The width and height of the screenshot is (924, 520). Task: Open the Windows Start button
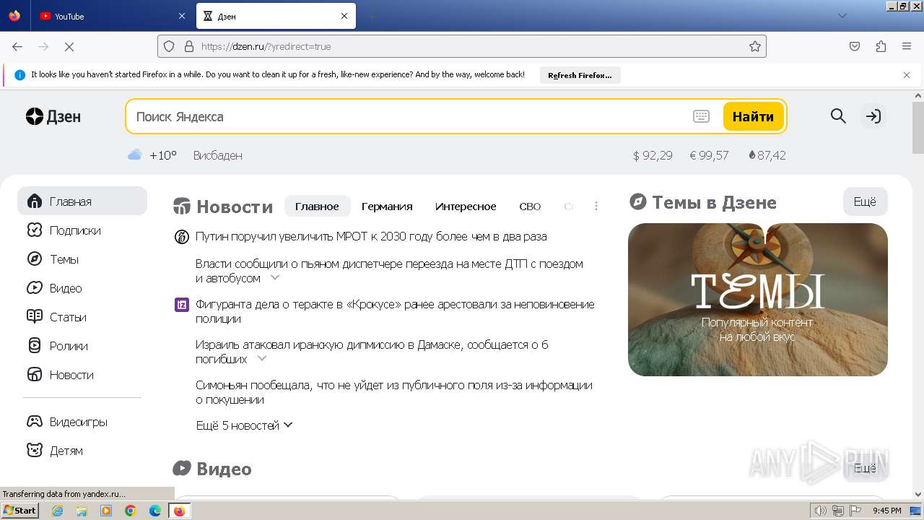[20, 511]
